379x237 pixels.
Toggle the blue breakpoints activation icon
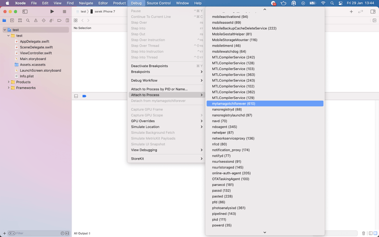coord(84,96)
